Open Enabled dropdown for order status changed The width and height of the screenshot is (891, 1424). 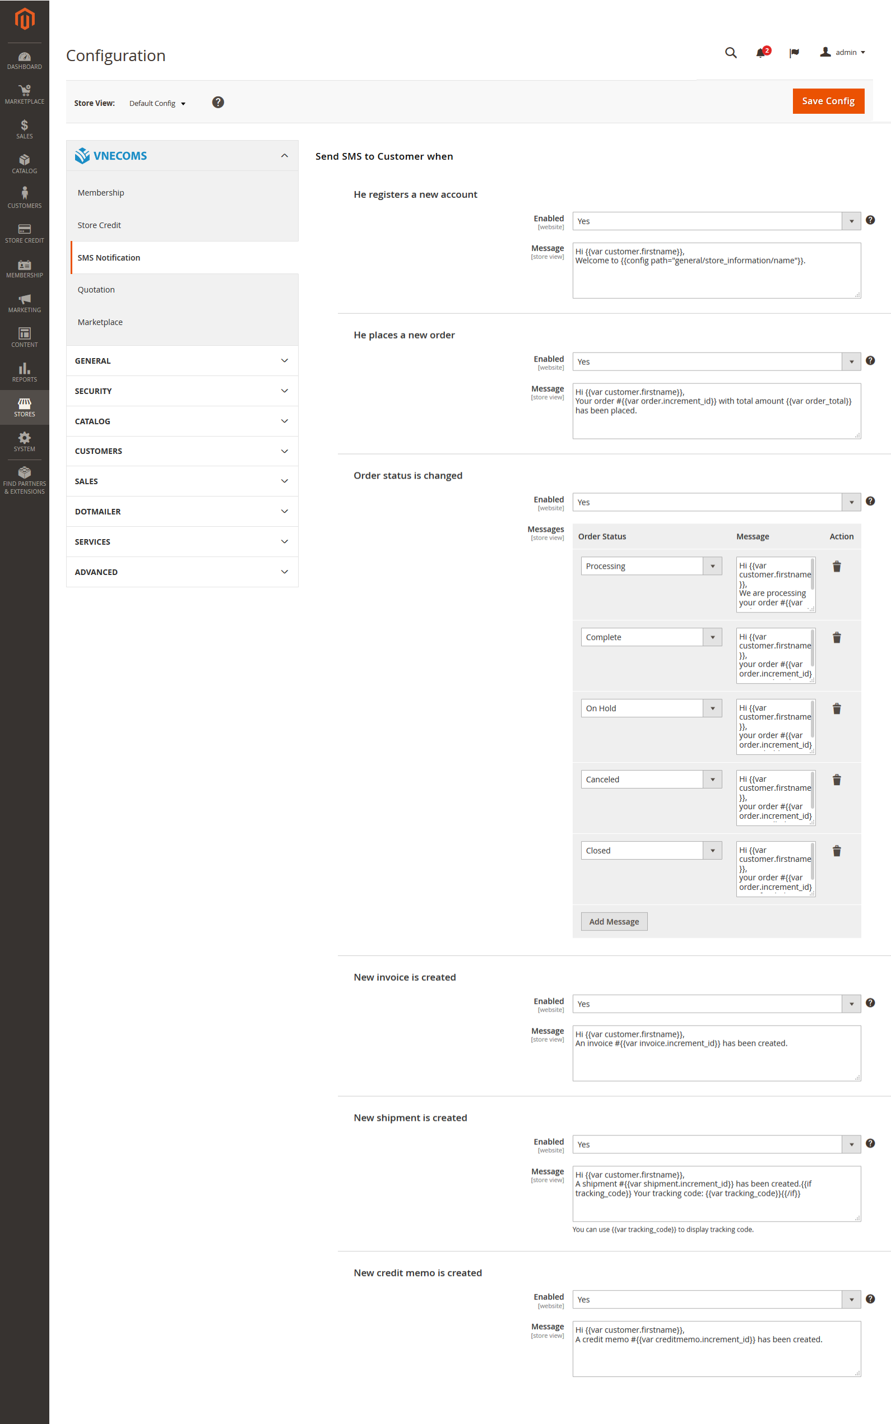pos(716,502)
